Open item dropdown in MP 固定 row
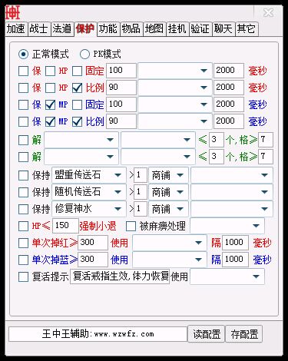This screenshot has width=288, height=361. click(x=175, y=104)
